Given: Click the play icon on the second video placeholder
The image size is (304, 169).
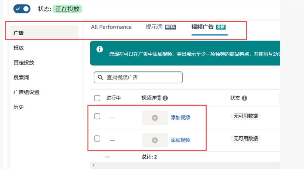Looking at the screenshot, I should pos(155,140).
